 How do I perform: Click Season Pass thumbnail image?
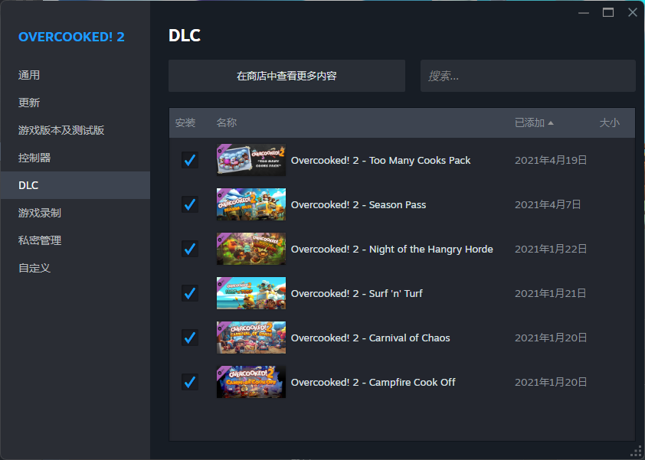[251, 204]
